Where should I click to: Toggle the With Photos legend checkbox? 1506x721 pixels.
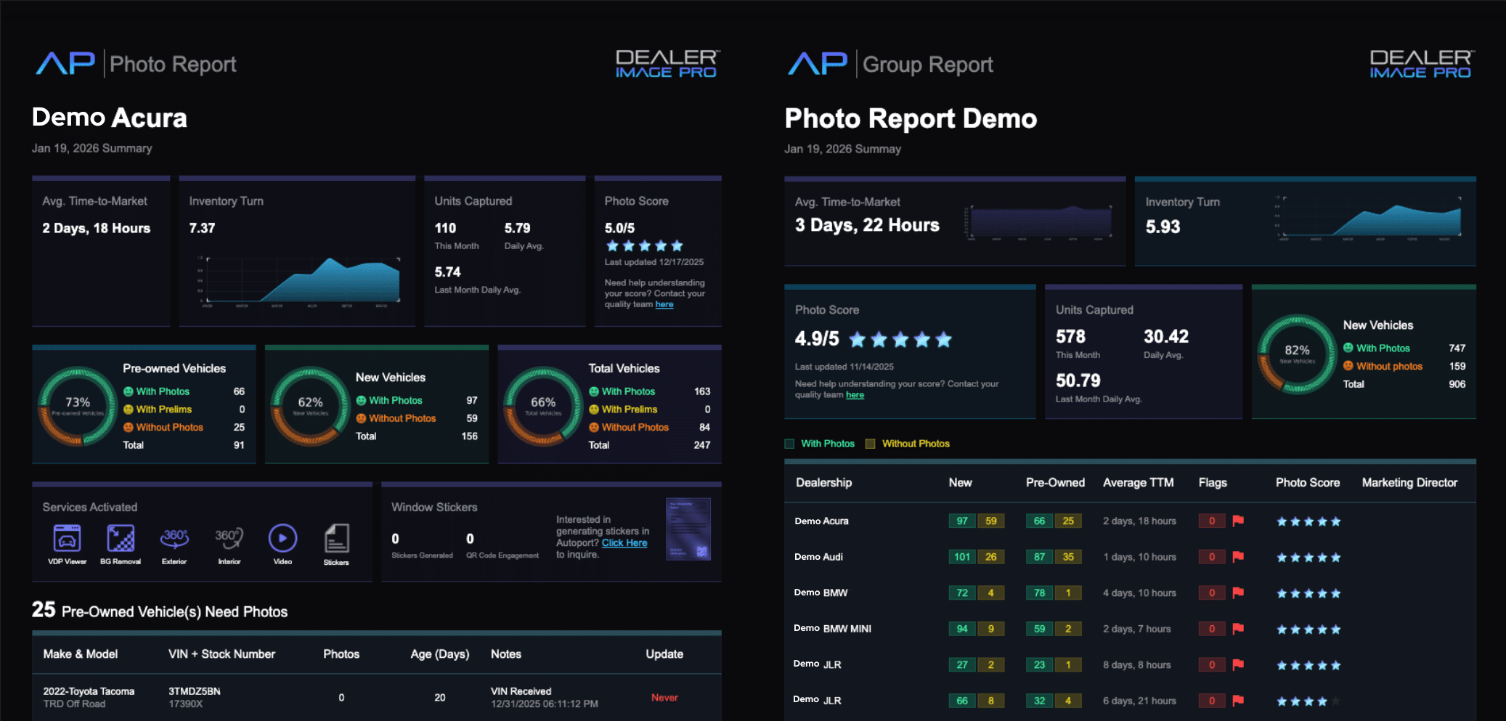789,444
